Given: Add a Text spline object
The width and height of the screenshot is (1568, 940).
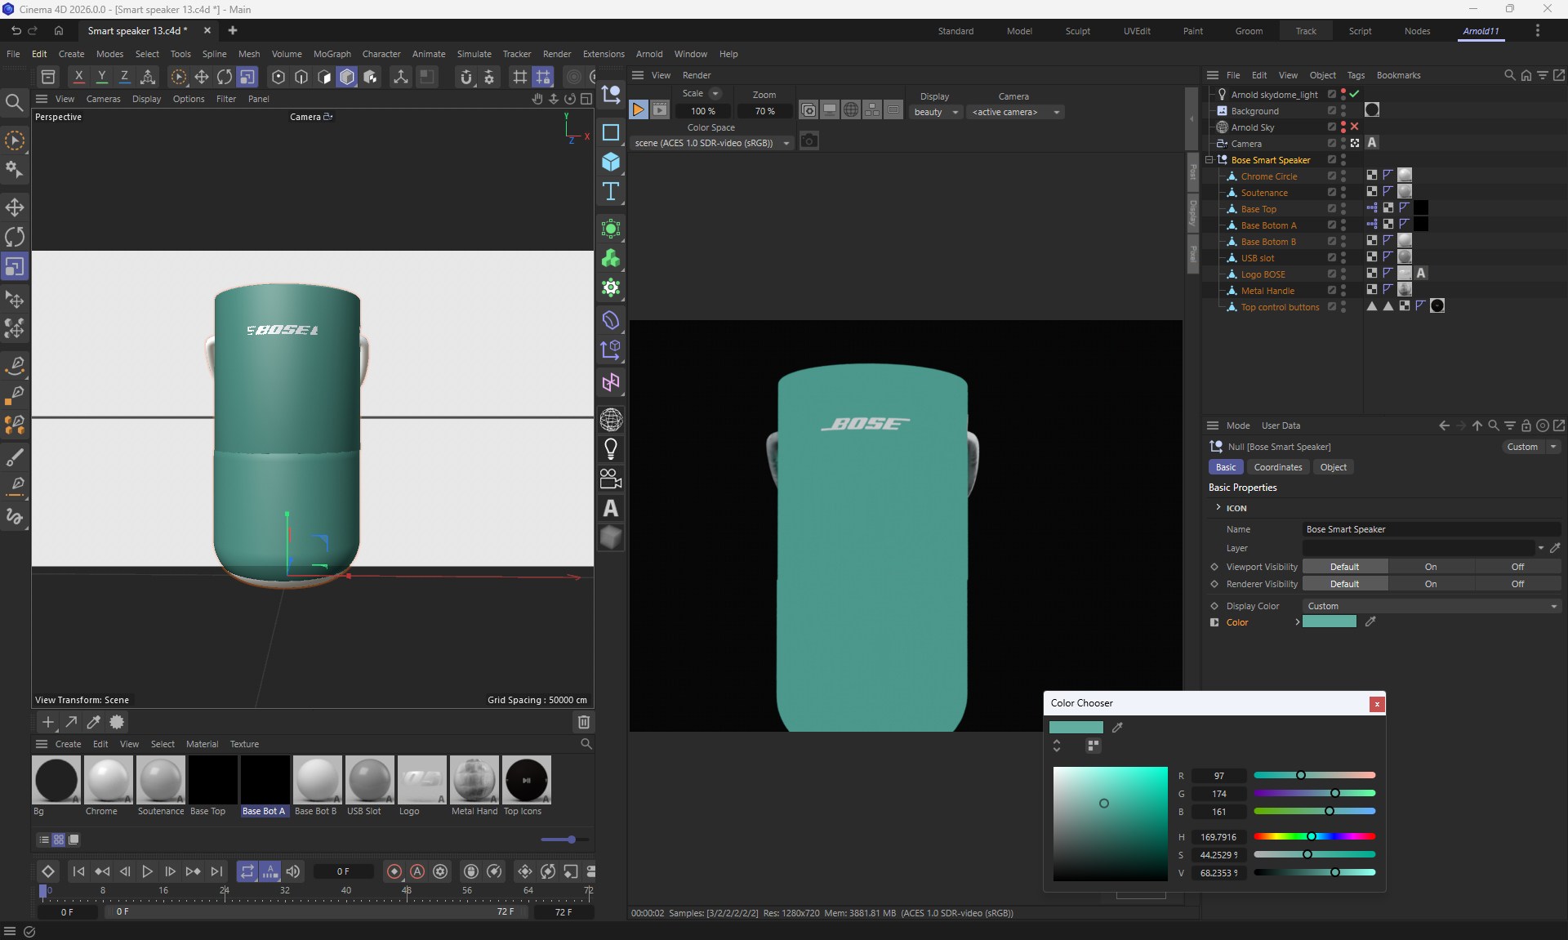Looking at the screenshot, I should (x=611, y=192).
